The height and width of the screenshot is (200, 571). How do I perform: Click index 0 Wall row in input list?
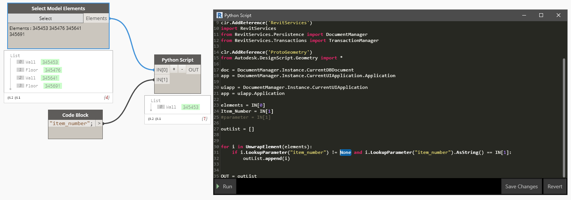tap(38, 62)
